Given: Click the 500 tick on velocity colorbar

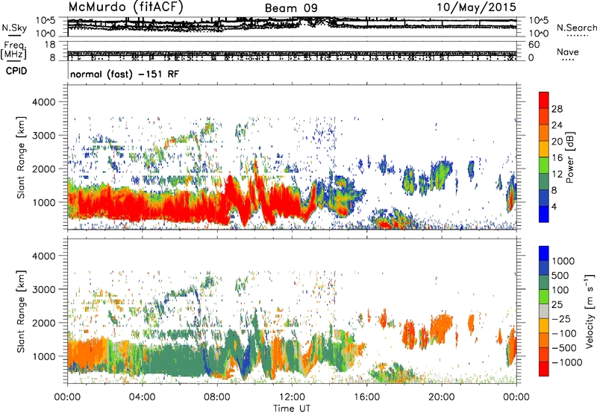Looking at the screenshot, I should [x=560, y=276].
